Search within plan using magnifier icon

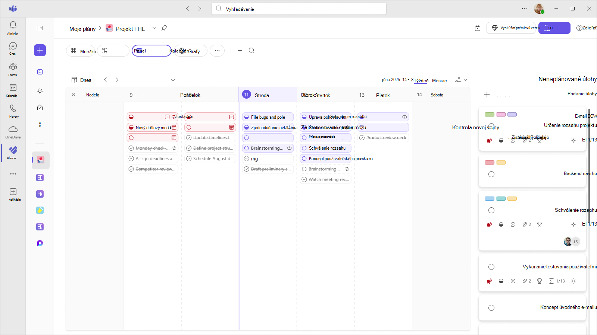(252, 51)
